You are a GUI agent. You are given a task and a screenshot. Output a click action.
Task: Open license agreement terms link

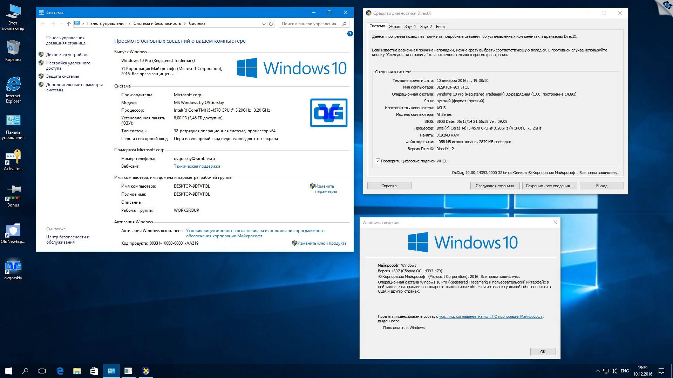click(255, 233)
